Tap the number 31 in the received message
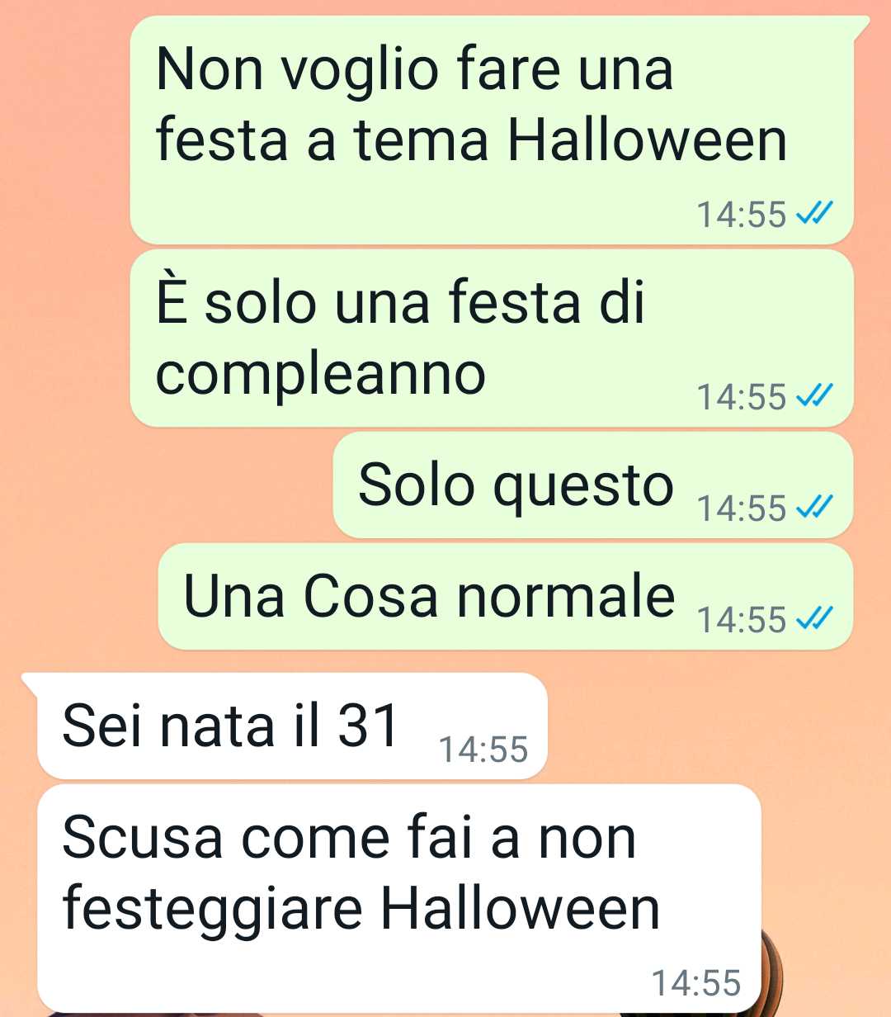891x1017 pixels. pyautogui.click(x=369, y=726)
